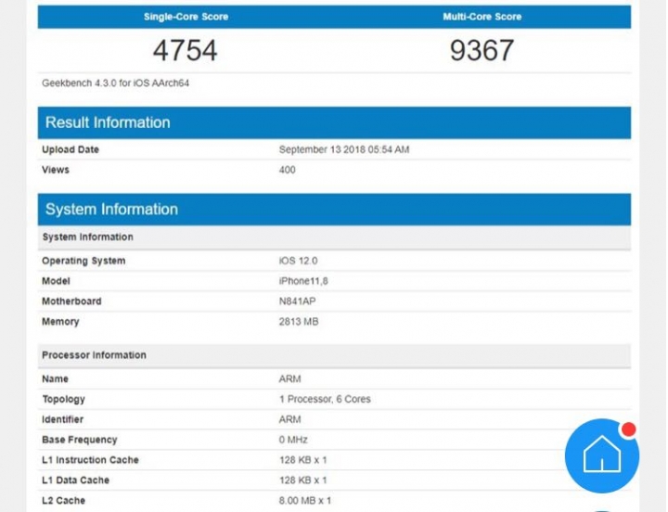Click the Name label

pyautogui.click(x=55, y=379)
